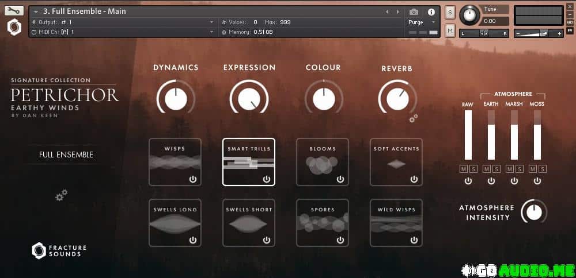Click the Dynamics knob
This screenshot has height=278, width=576.
[176, 99]
